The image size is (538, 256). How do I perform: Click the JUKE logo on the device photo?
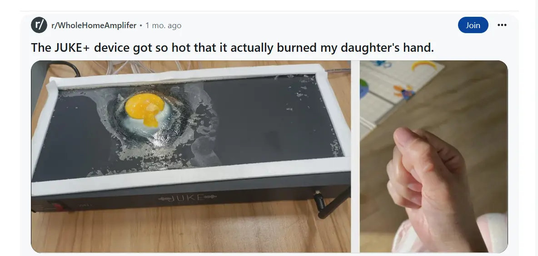tap(187, 198)
